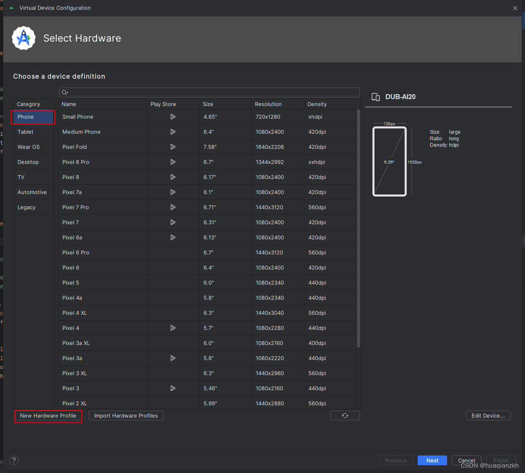Select the Small Phone device row

click(207, 117)
